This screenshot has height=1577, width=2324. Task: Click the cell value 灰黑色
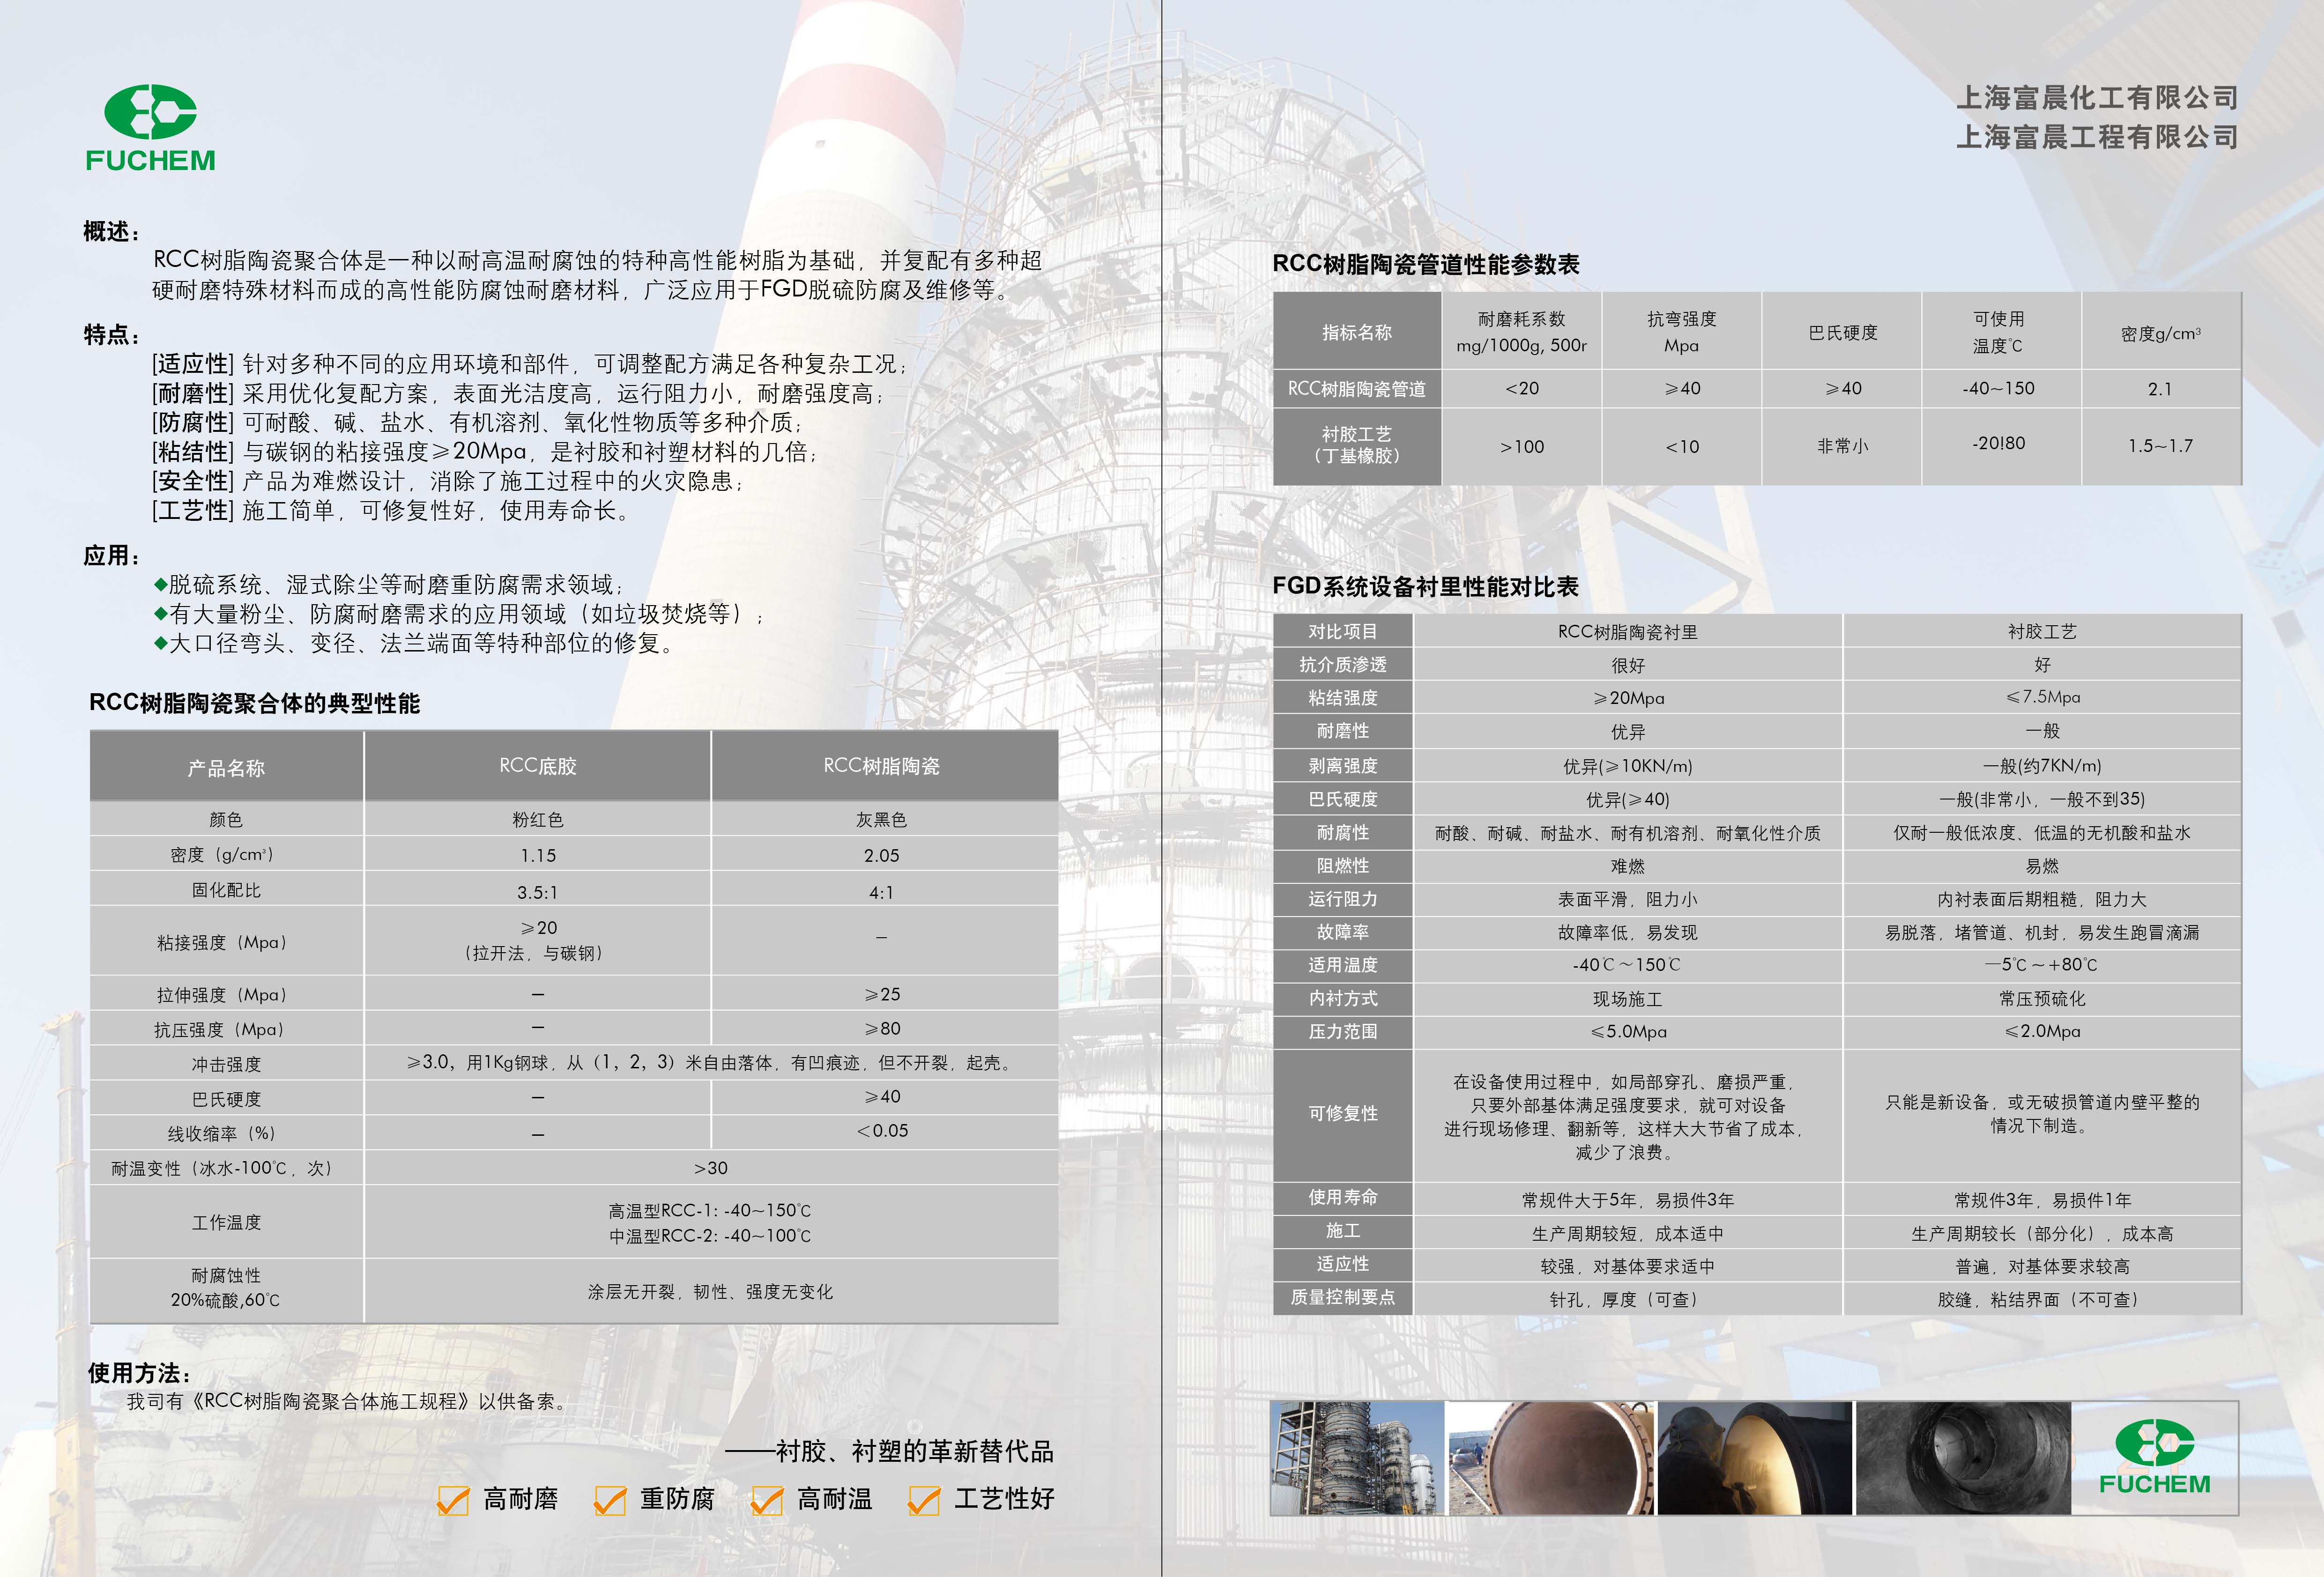click(882, 820)
